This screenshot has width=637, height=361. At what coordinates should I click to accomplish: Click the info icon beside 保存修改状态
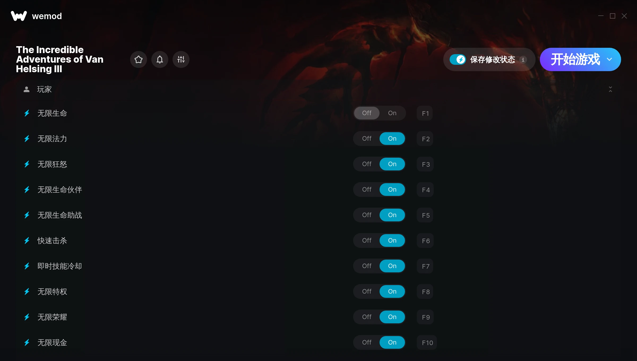pos(523,60)
